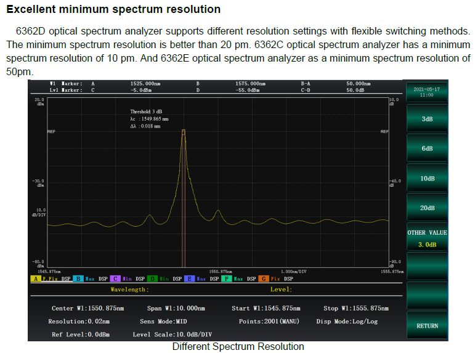
Task: Click the 1550.875nm center axis label
Action: coord(221,272)
